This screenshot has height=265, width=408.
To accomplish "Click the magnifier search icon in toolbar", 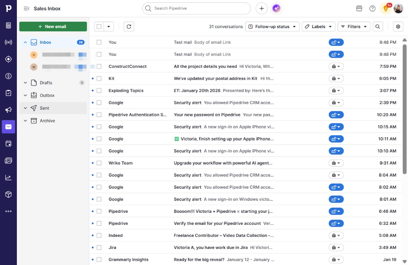I will pyautogui.click(x=377, y=26).
